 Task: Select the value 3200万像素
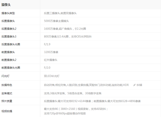pos(51,52)
